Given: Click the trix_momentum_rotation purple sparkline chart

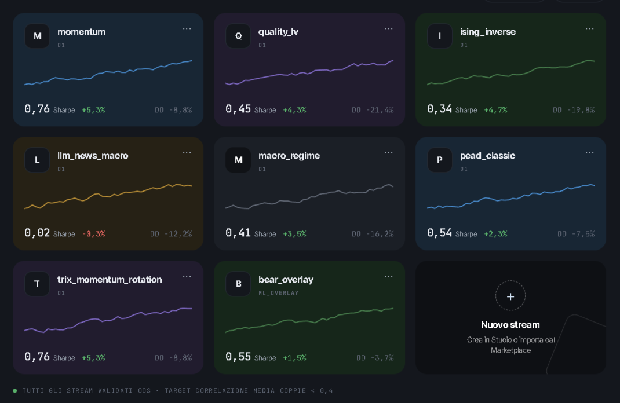Looking at the screenshot, I should 108,320.
